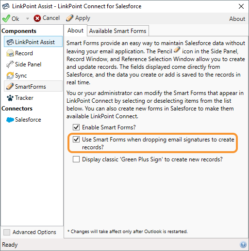Screen dimensions: 249x251
Task: Click the red Cancel X icon
Action: (x=37, y=18)
